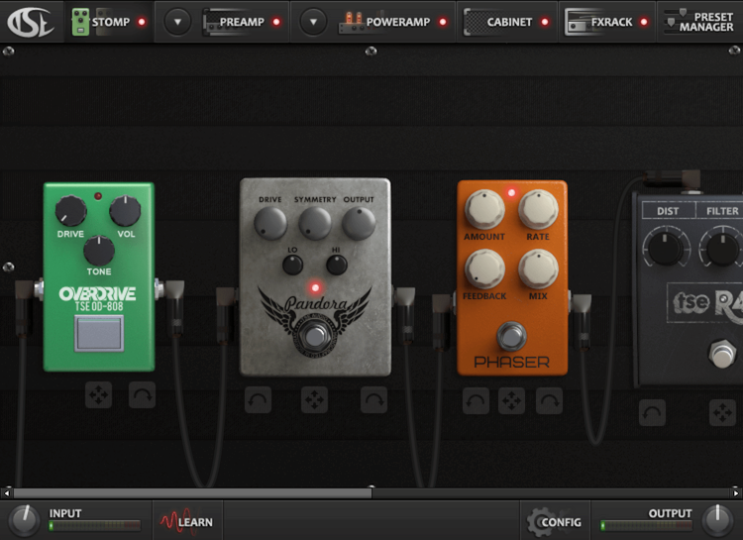Click the OUTPUT level knob

point(718,520)
